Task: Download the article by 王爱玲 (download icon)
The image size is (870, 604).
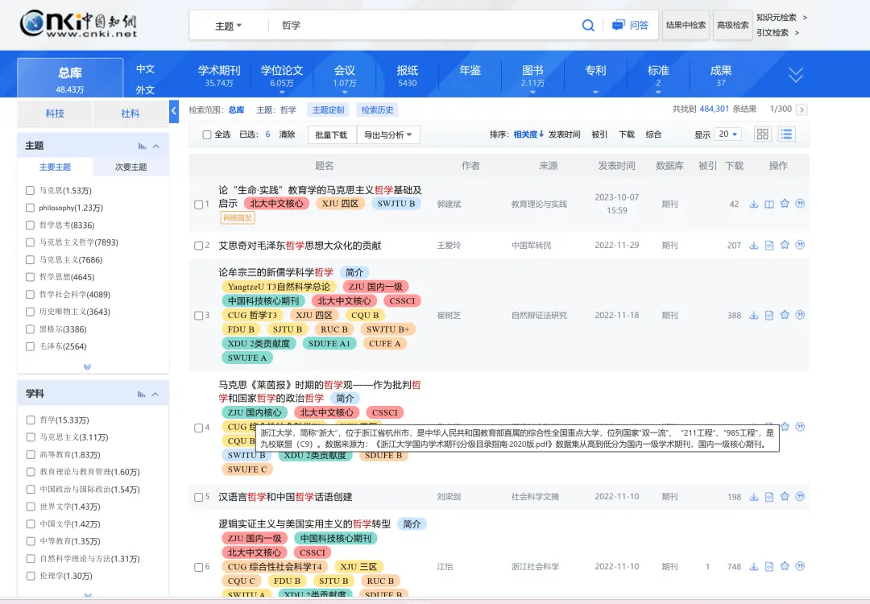Action: [x=754, y=244]
